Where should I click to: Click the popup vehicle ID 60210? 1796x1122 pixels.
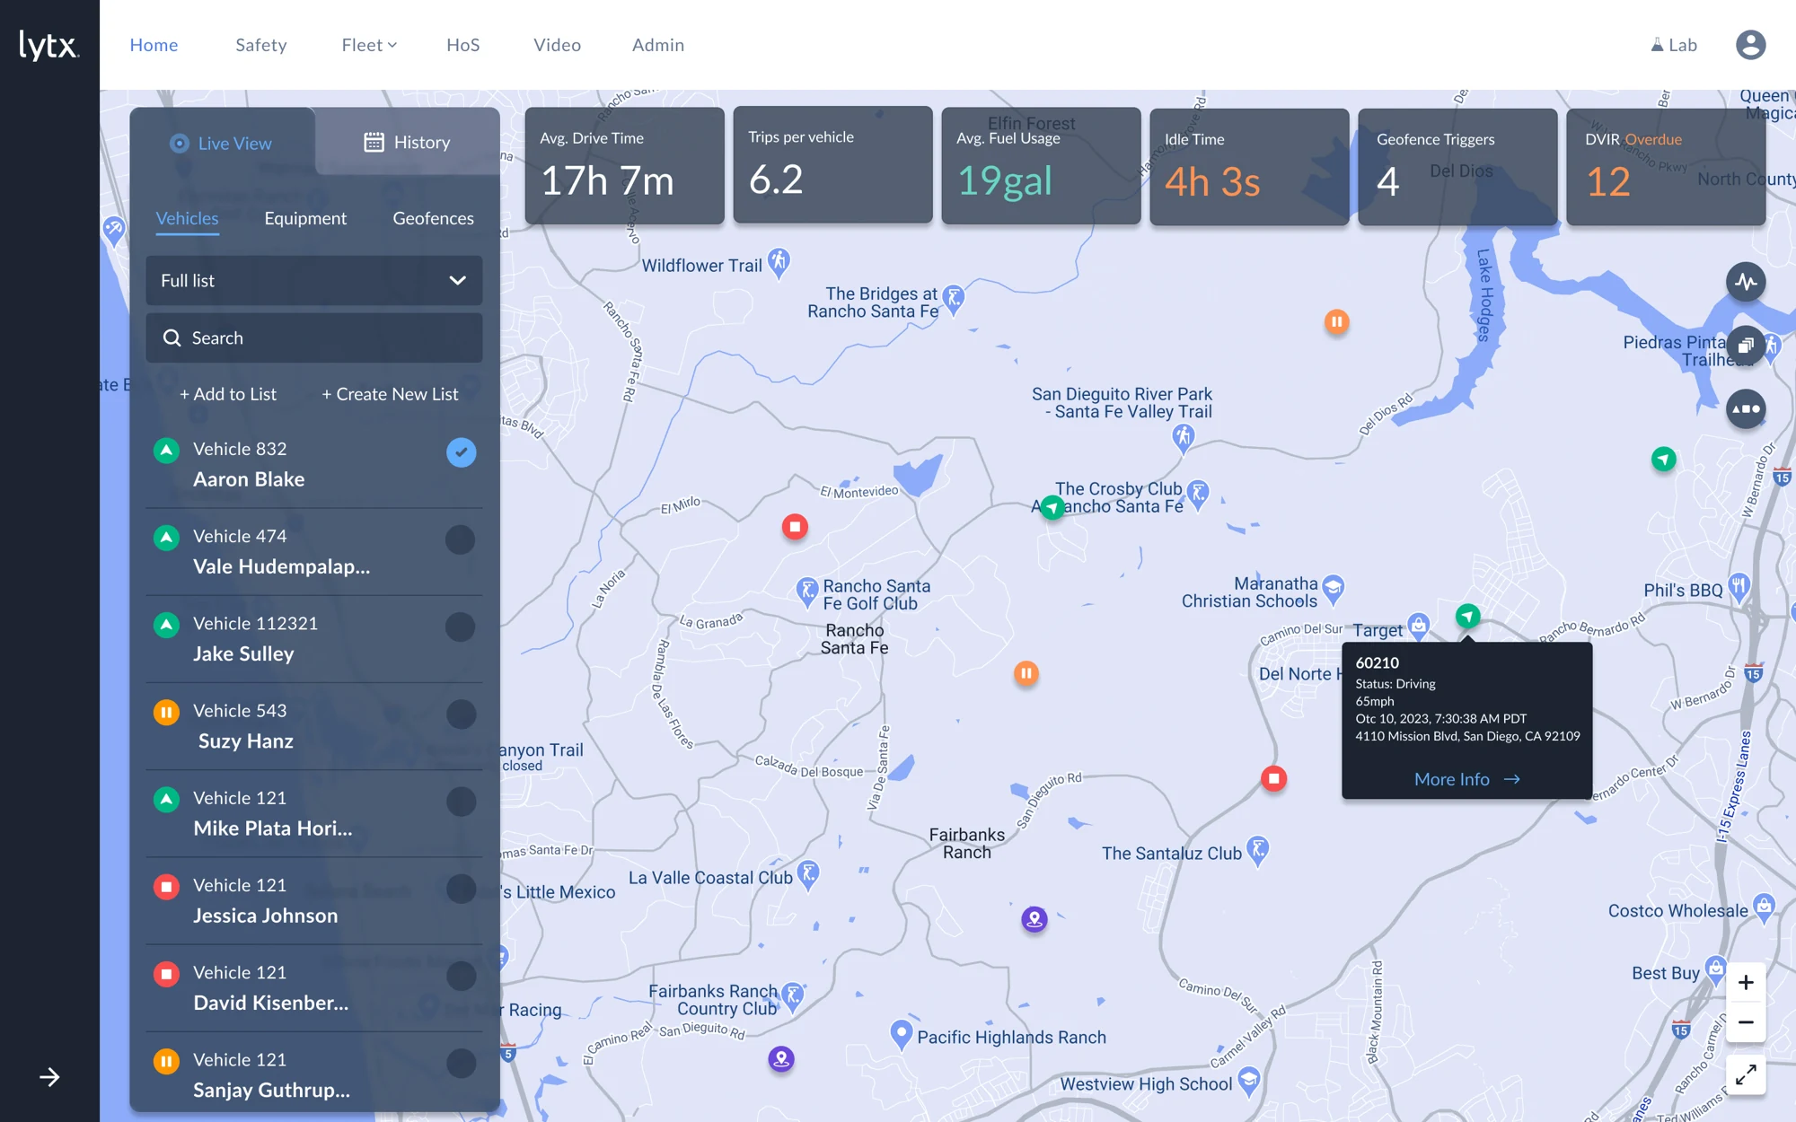pyautogui.click(x=1377, y=662)
